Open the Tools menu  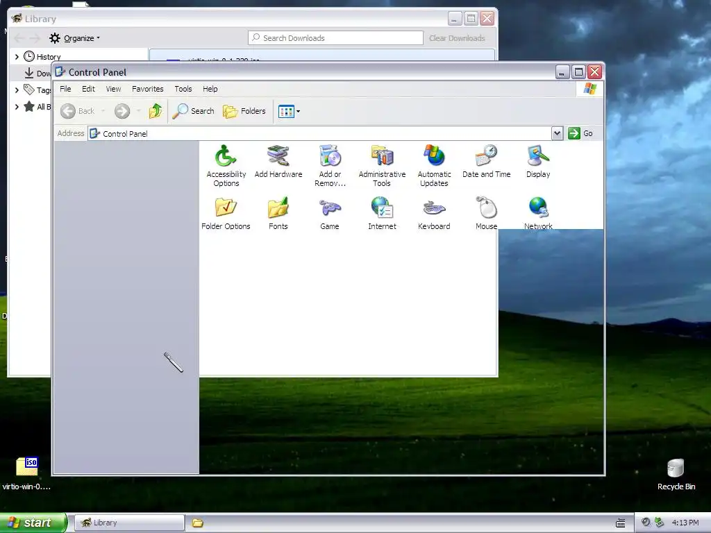coord(183,89)
